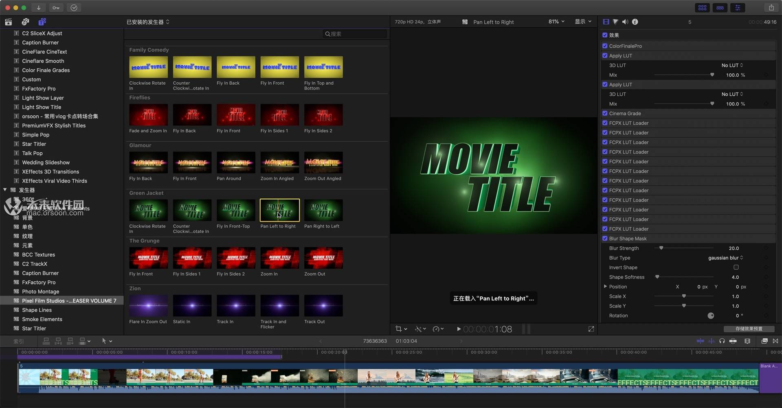This screenshot has height=408, width=782.
Task: Expand the Position parameter triangle
Action: coord(605,287)
